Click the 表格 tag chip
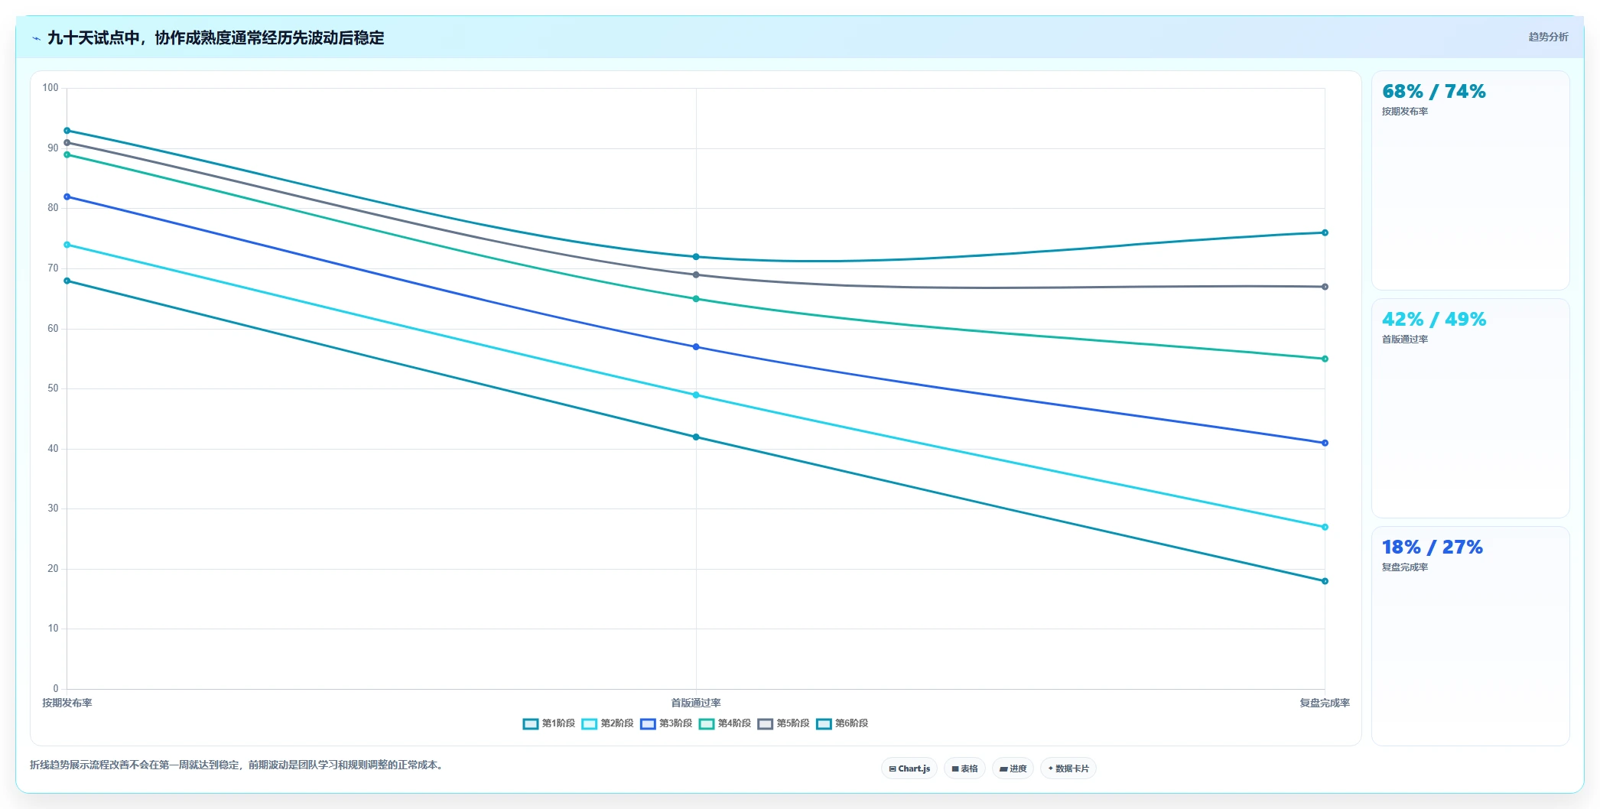Viewport: 1600px width, 809px height. coord(964,768)
